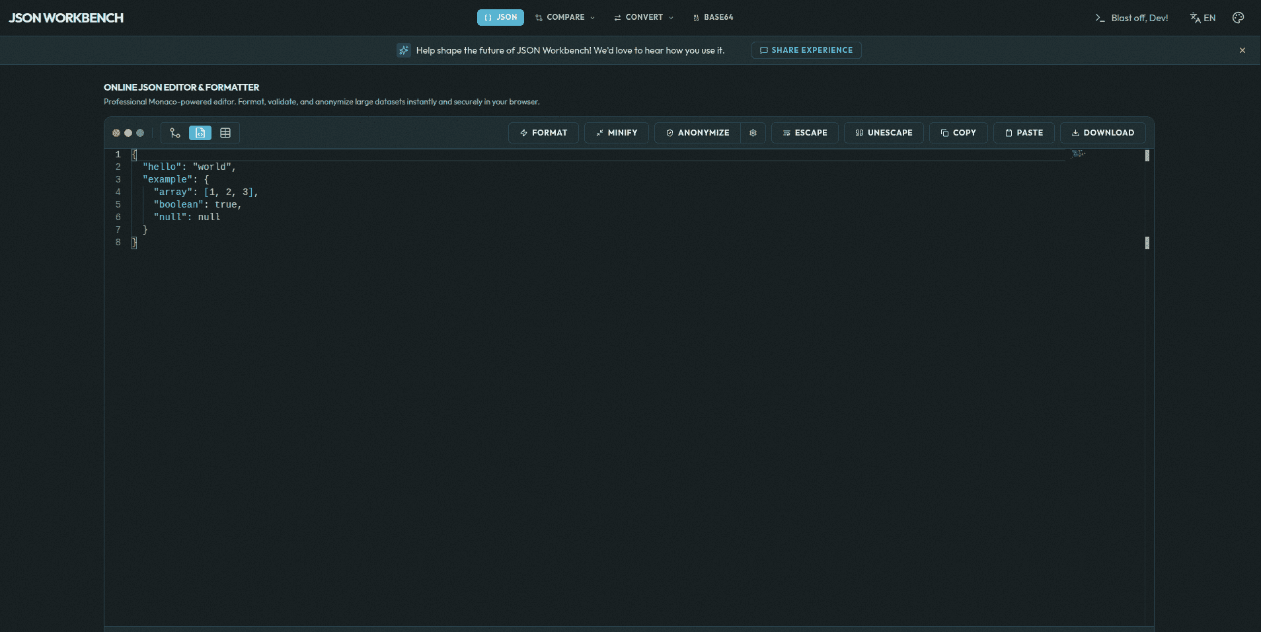Click Share Experience button
The image size is (1261, 632).
pos(806,50)
